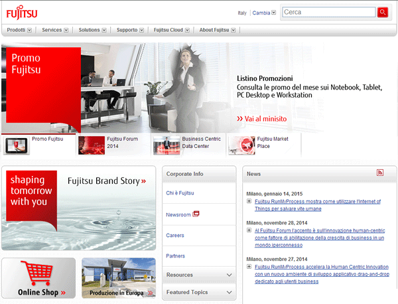Open the Newsroom link
The height and width of the screenshot is (304, 398).
click(178, 214)
